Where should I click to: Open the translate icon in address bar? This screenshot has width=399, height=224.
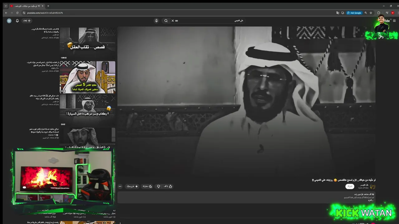pyautogui.click(x=338, y=13)
